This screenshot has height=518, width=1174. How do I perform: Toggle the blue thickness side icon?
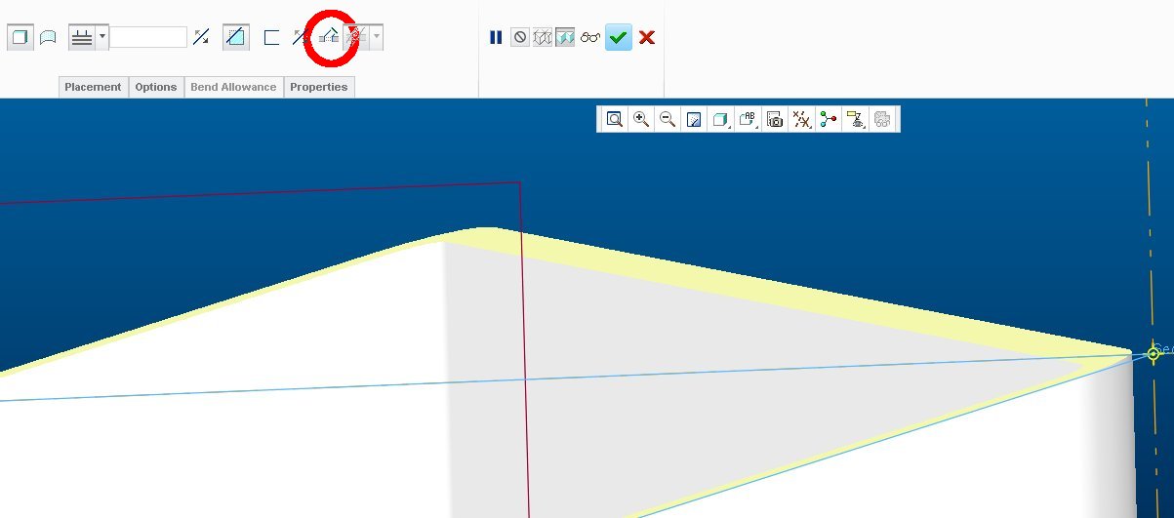(234, 38)
